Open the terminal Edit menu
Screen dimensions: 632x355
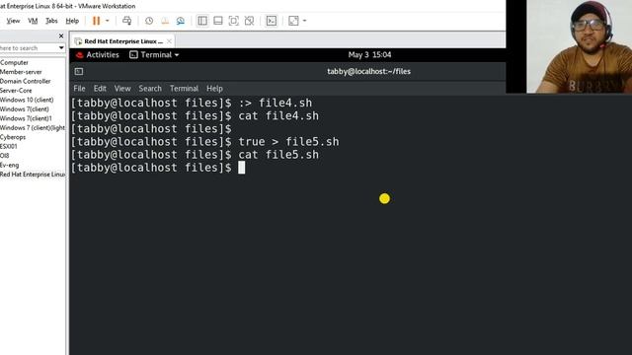[x=100, y=88]
